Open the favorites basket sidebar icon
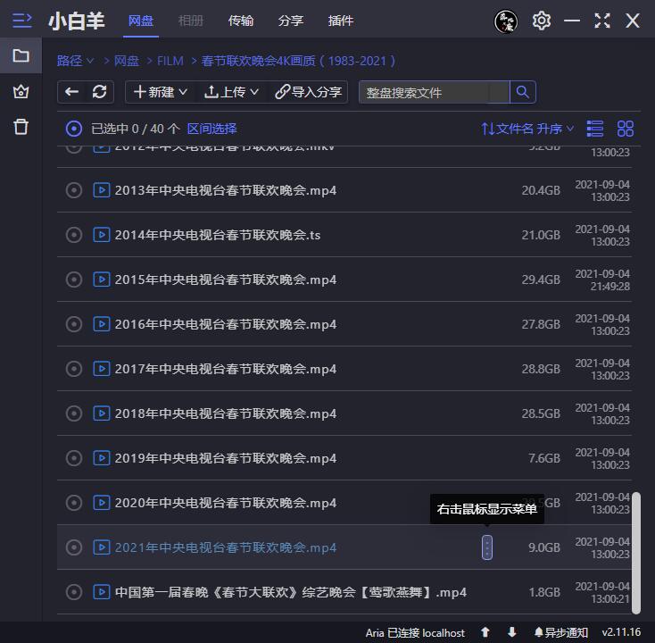Viewport: 655px width, 643px height. tap(21, 91)
